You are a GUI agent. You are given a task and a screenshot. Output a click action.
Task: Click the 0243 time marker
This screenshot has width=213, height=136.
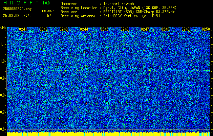click(64, 29)
